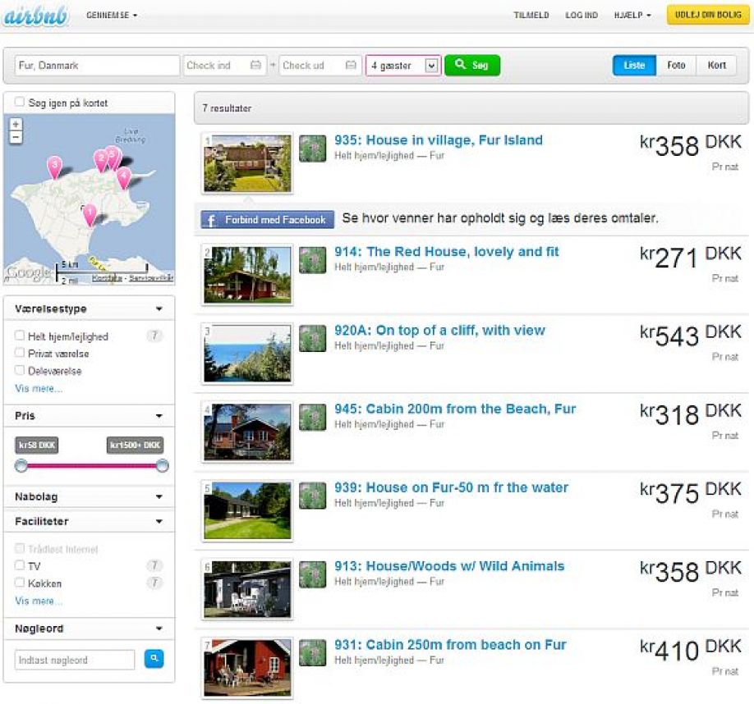Image resolution: width=754 pixels, height=704 pixels.
Task: Zoom out on the map
Action: (x=16, y=137)
